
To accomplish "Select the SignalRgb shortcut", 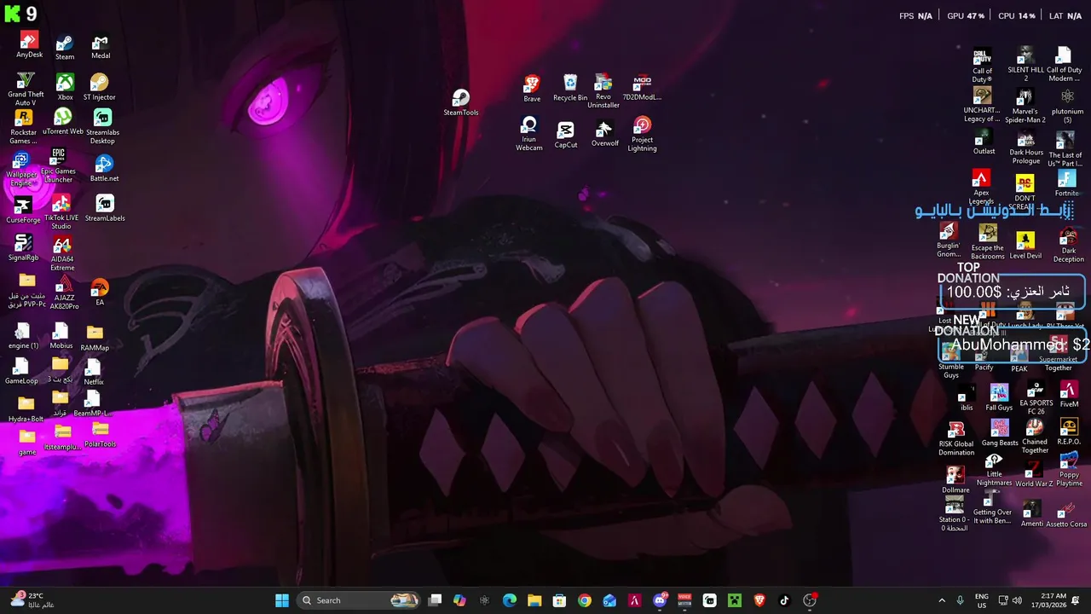I will [23, 247].
